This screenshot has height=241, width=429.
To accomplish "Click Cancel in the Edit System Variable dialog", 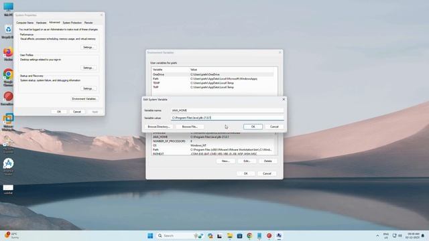I will tap(274, 127).
